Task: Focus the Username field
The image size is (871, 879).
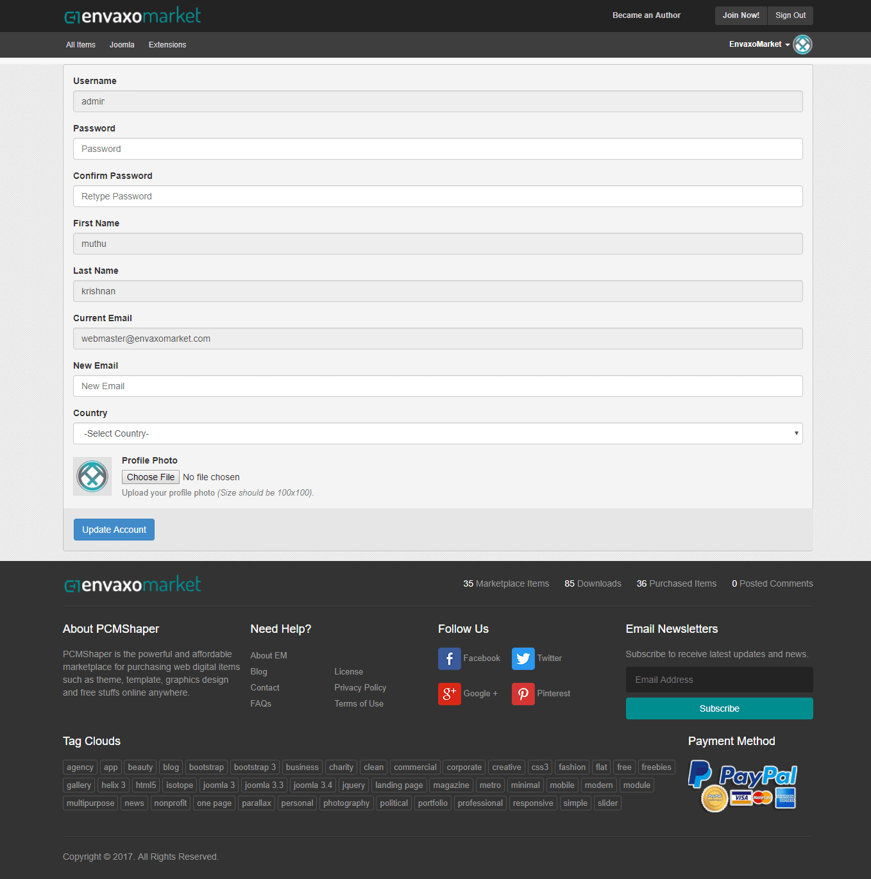Action: pos(438,101)
